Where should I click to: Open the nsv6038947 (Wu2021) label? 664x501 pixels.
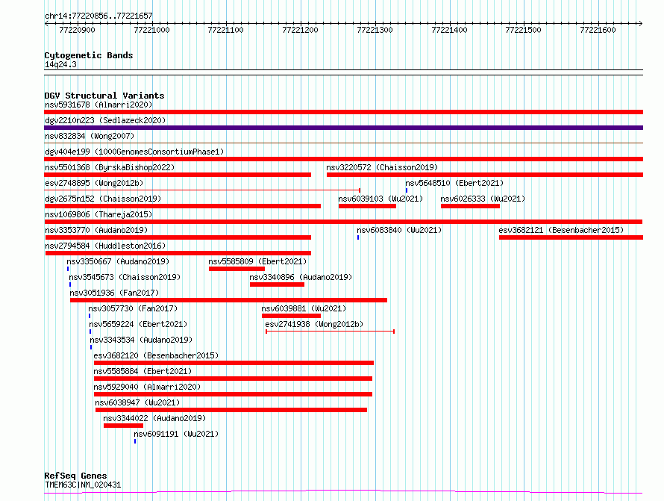click(137, 402)
